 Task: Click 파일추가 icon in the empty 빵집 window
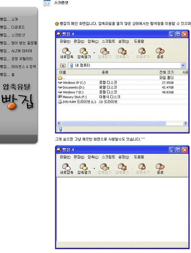pos(142,167)
